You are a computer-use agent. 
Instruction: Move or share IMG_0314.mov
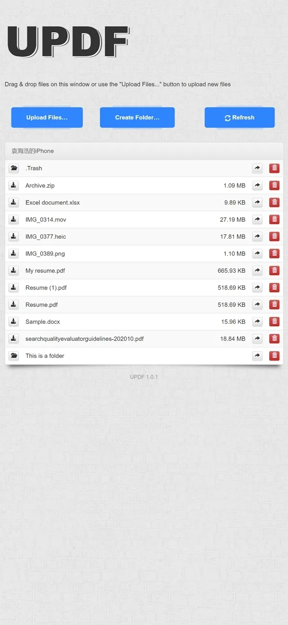[257, 219]
